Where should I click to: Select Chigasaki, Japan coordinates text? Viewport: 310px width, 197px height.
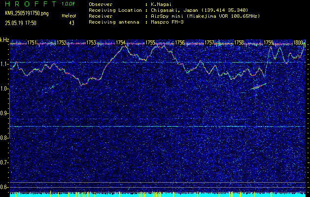click(x=200, y=10)
